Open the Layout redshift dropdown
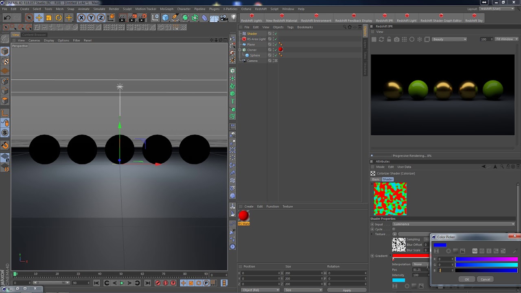Viewport: 521px width, 293px height. 497,9
